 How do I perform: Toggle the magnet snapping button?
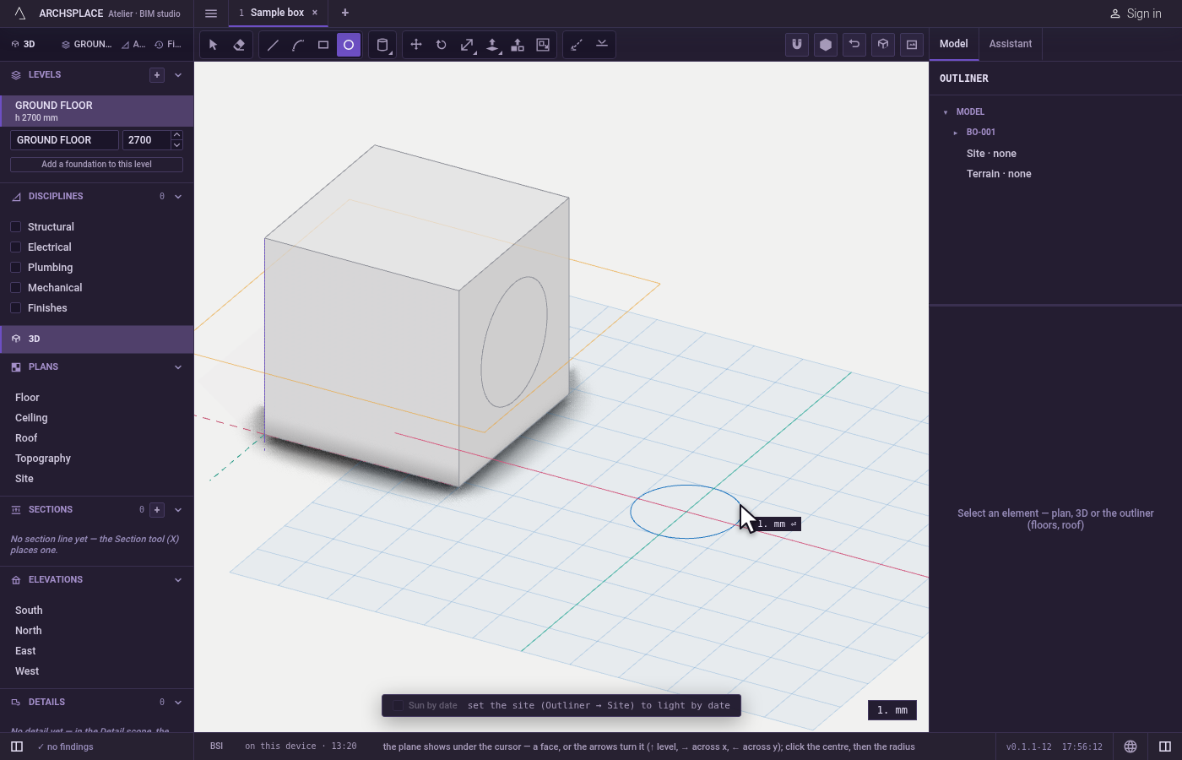click(797, 45)
